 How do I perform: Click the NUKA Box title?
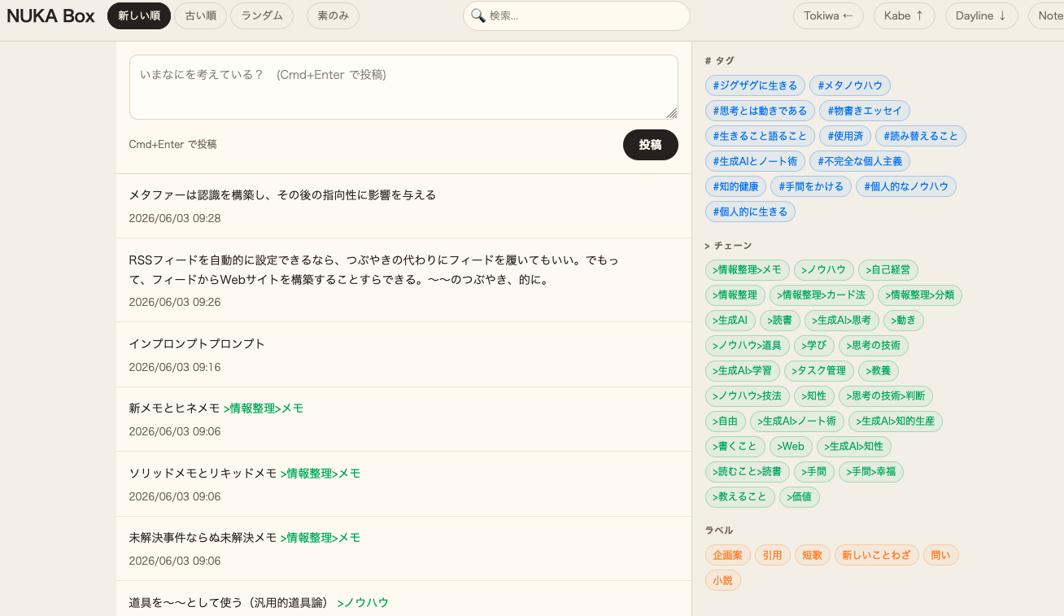pos(50,16)
